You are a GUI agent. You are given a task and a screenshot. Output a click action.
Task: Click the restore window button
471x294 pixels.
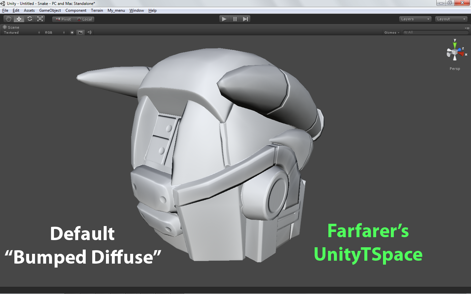450,3
